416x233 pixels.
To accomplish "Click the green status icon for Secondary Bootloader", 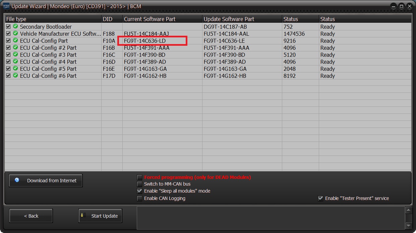I will pos(15,27).
